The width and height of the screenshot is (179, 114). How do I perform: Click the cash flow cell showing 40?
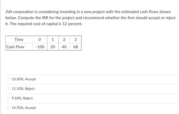tap(64, 47)
